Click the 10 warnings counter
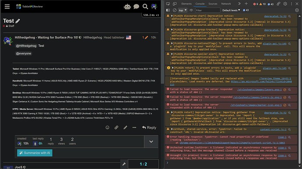This screenshot has width=302, height=169. pyautogui.click(x=263, y=4)
